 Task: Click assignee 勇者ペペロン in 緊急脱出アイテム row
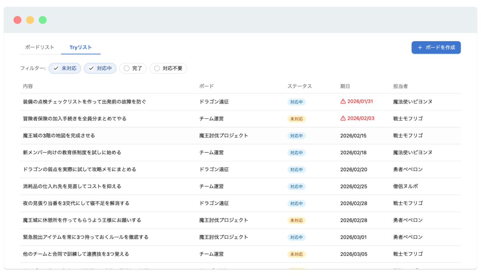pyautogui.click(x=408, y=237)
